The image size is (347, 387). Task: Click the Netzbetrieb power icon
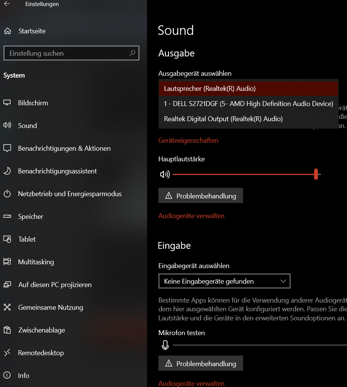[7, 194]
